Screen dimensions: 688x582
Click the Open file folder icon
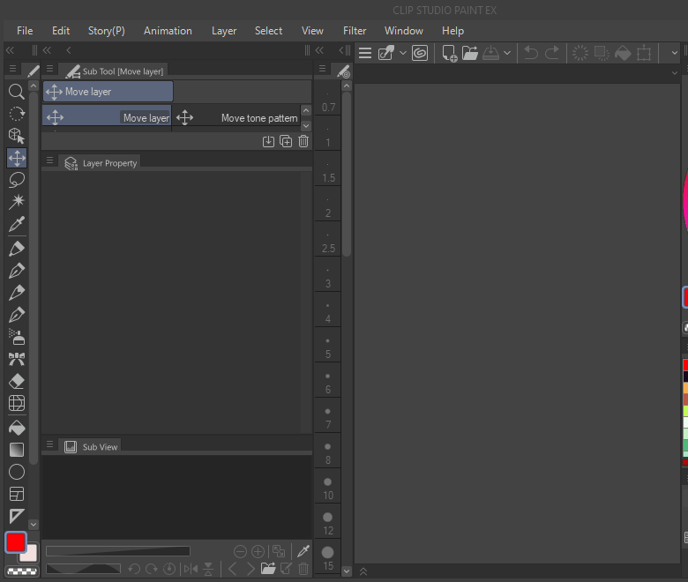coord(469,53)
